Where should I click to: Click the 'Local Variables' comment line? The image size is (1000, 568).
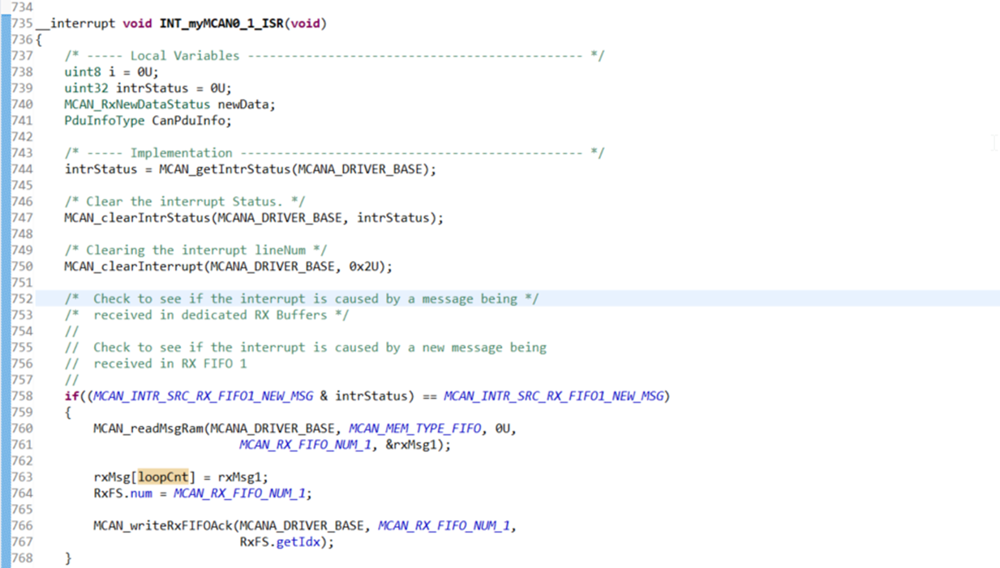(334, 55)
